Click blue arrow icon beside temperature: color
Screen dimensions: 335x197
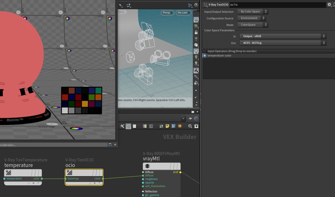[205, 55]
